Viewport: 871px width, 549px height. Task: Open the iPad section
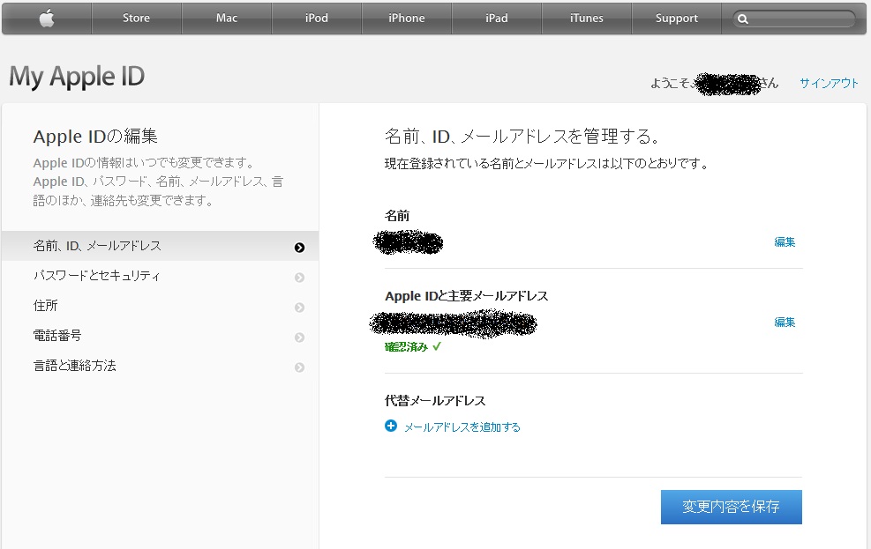497,19
